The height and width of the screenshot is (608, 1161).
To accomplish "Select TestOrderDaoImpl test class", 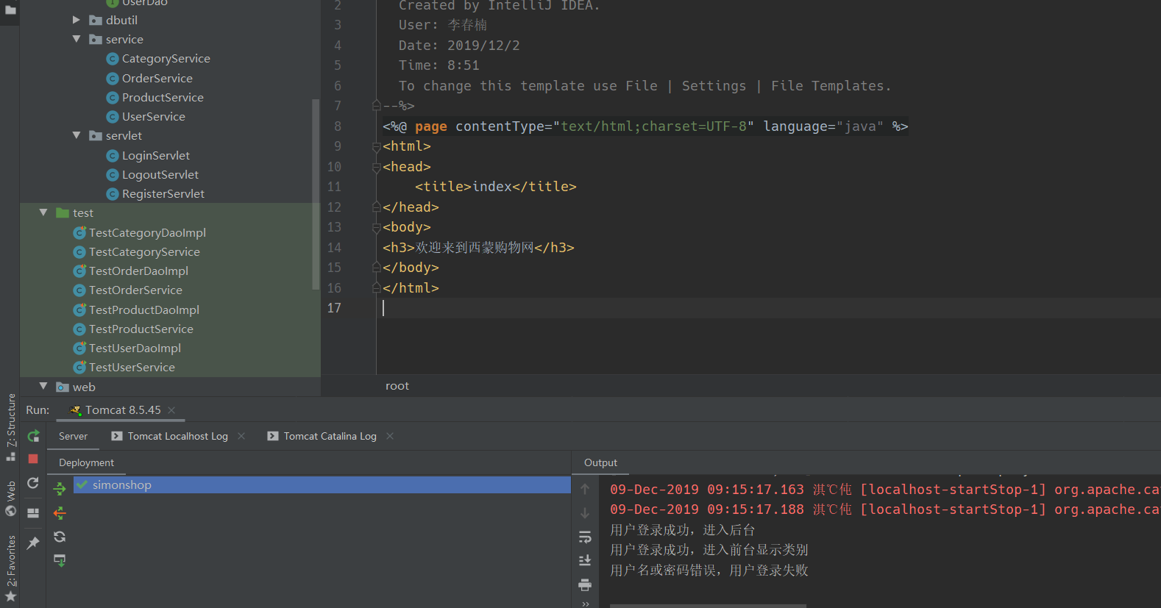I will coord(138,271).
